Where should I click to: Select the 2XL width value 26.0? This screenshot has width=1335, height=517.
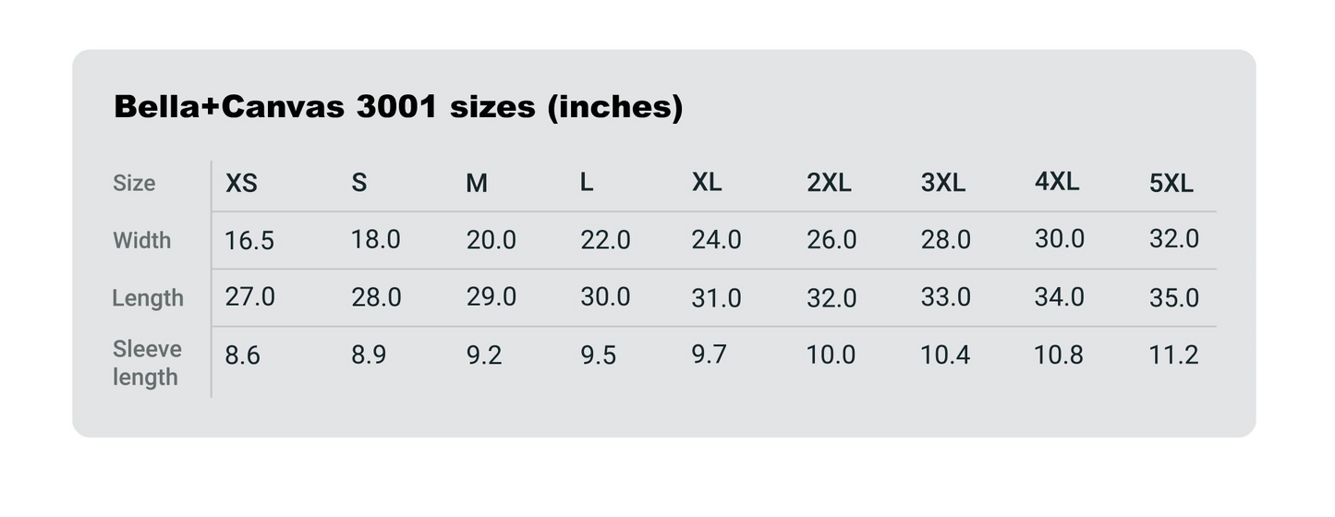(x=831, y=240)
